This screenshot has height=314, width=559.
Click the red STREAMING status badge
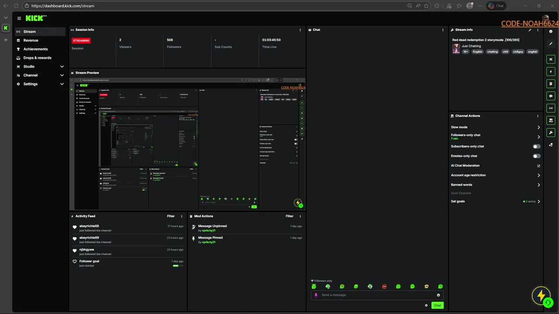(81, 41)
